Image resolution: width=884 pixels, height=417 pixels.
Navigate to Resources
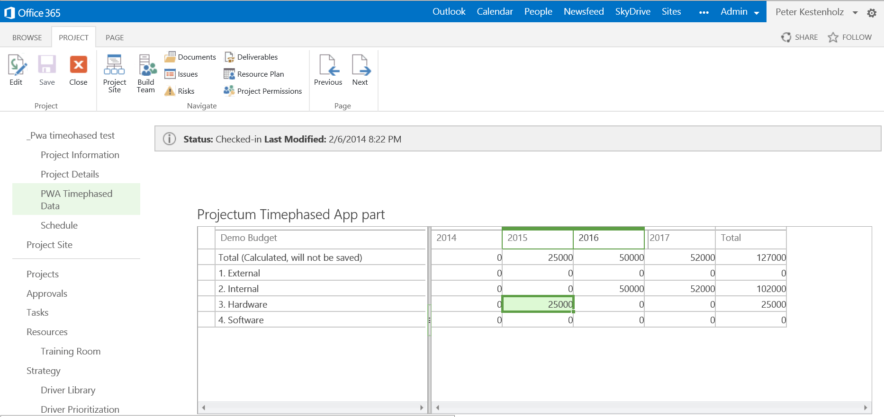point(47,332)
